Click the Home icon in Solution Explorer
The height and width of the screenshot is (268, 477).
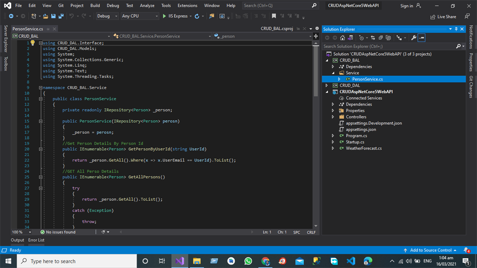pos(342,38)
